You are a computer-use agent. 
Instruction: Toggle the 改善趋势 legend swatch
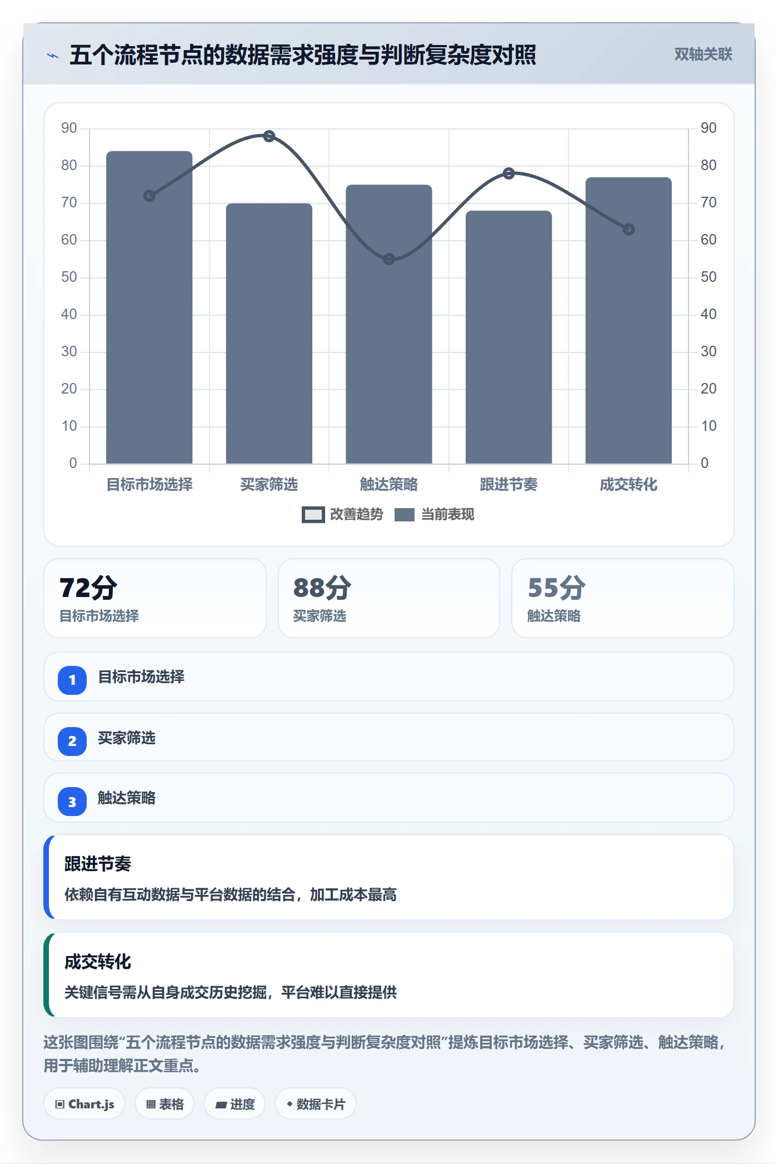point(313,515)
